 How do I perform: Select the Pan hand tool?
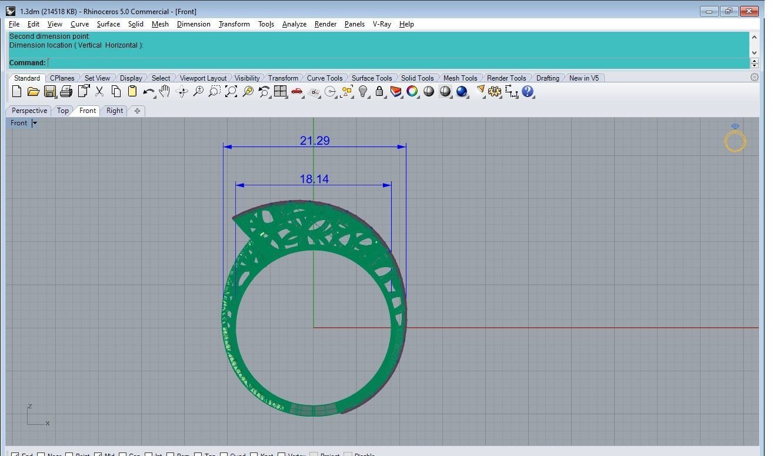tap(165, 91)
